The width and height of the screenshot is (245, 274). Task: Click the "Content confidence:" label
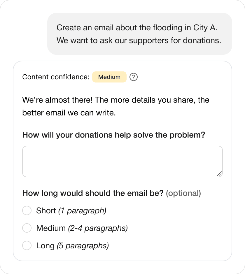[56, 77]
